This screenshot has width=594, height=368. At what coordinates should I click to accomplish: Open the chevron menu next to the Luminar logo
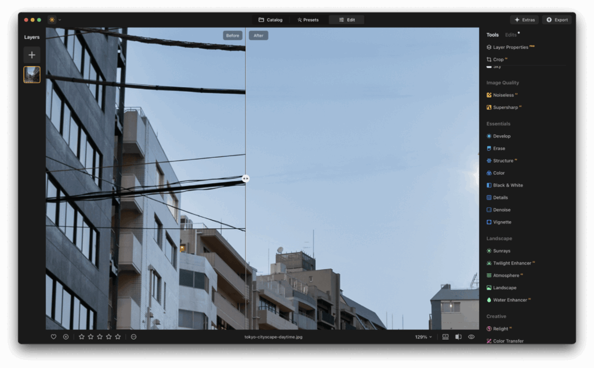pos(60,19)
